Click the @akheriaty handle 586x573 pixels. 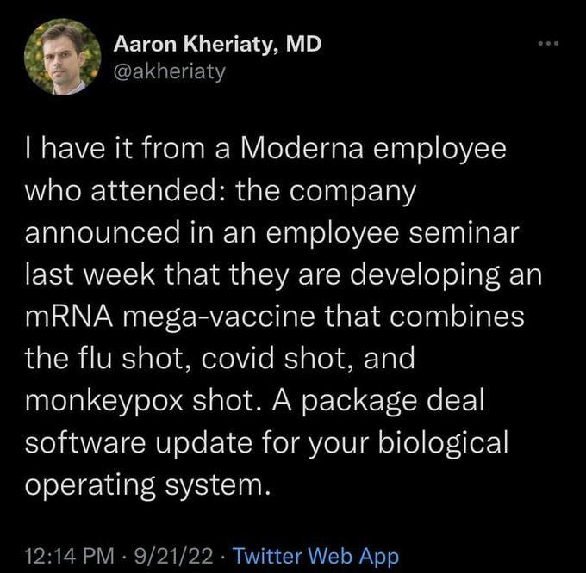pos(169,71)
